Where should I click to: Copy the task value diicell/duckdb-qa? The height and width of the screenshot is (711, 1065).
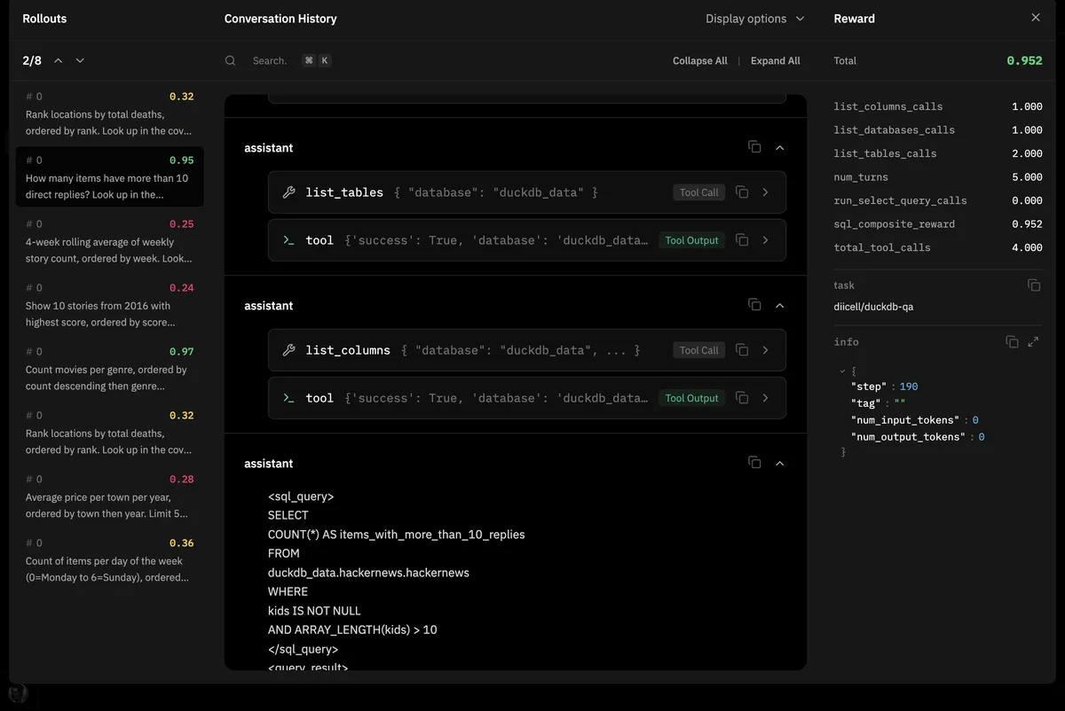click(1033, 285)
